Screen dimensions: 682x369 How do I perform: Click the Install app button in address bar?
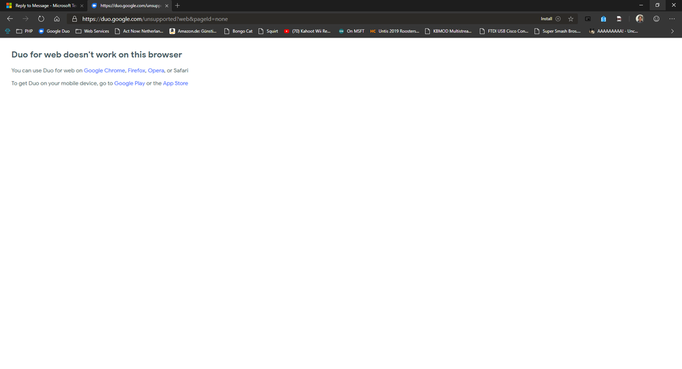pyautogui.click(x=551, y=18)
